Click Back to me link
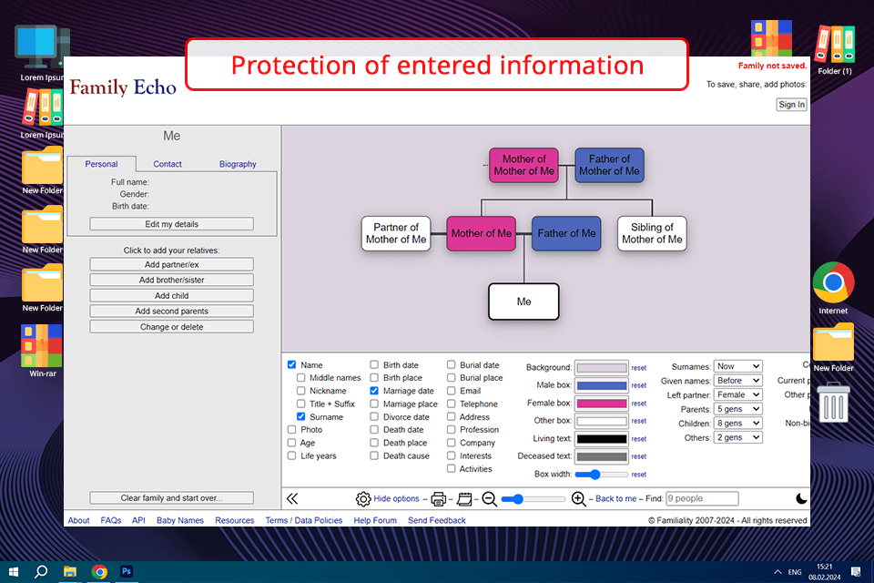 point(616,499)
